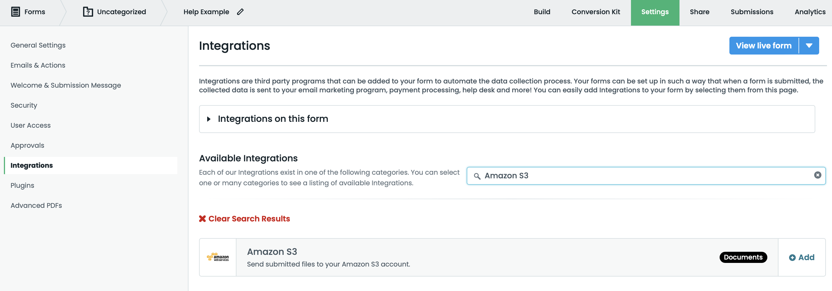
Task: Open the Build tab
Action: [x=542, y=12]
